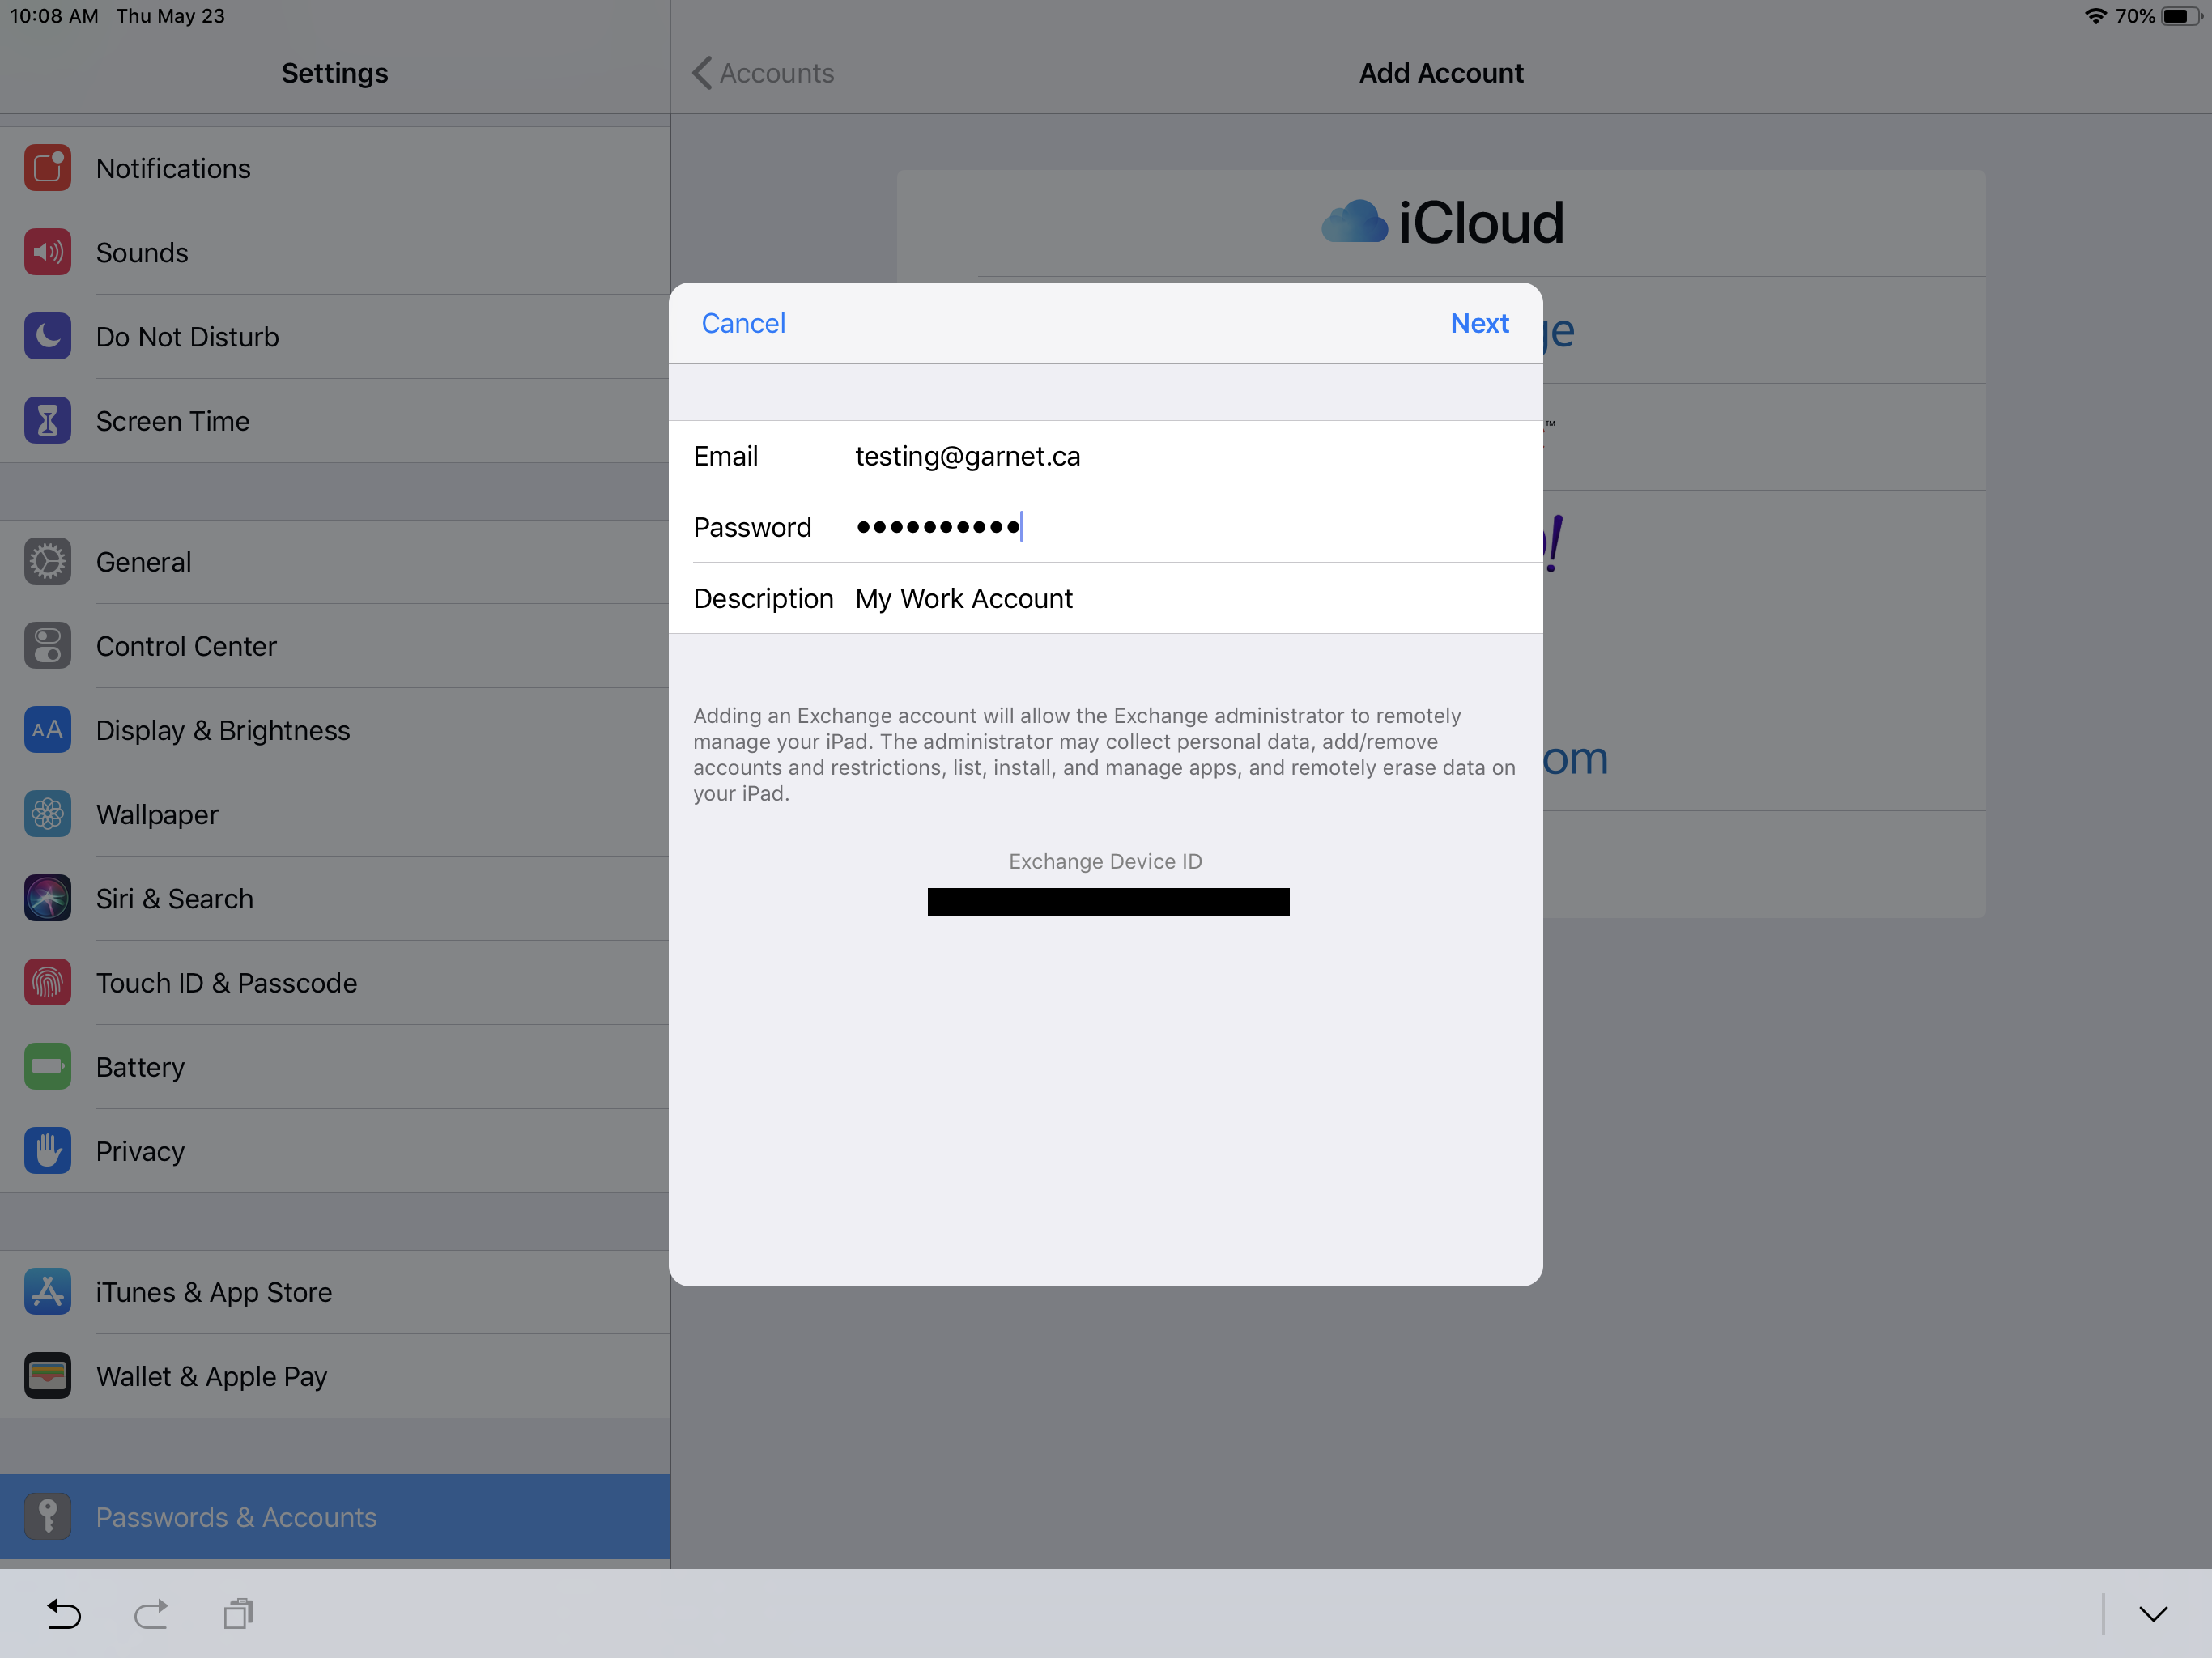
Task: Open Do Not Disturb moon icon
Action: point(47,336)
